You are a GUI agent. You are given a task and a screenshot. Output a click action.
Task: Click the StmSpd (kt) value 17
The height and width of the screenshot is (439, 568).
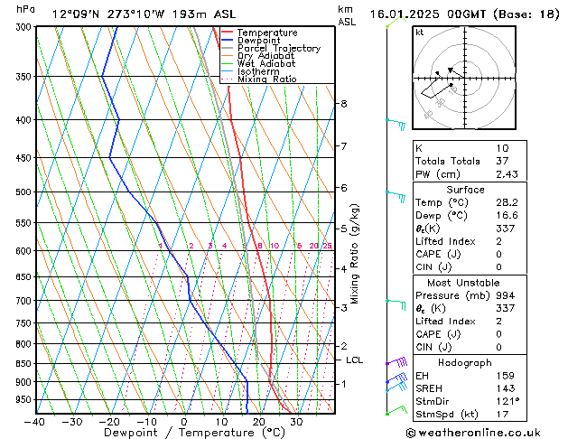point(502,414)
